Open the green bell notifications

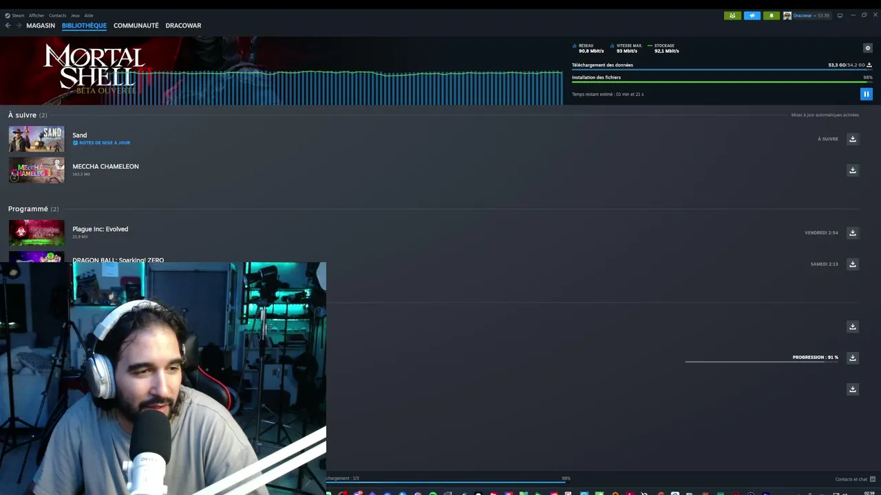(x=772, y=15)
